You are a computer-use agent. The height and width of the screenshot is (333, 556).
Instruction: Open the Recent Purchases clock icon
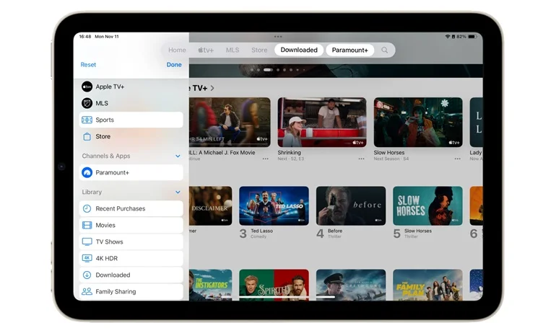87,209
